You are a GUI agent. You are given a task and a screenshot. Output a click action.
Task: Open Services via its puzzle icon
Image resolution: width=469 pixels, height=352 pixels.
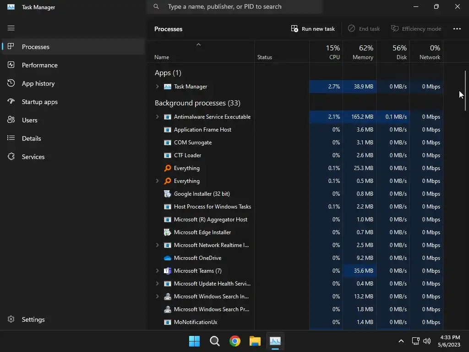(11, 157)
